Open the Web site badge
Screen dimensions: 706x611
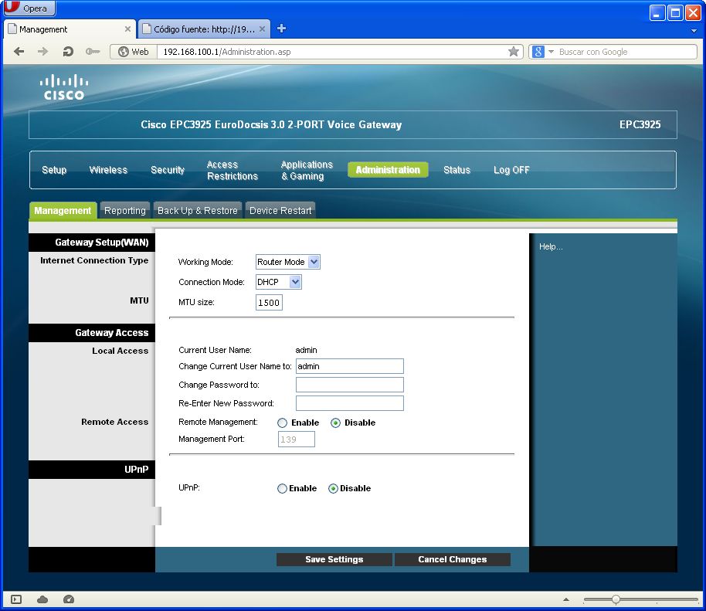click(134, 52)
